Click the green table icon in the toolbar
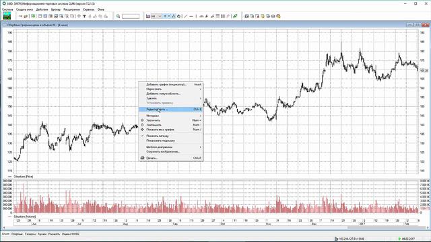431x242 pixels. 33,16
